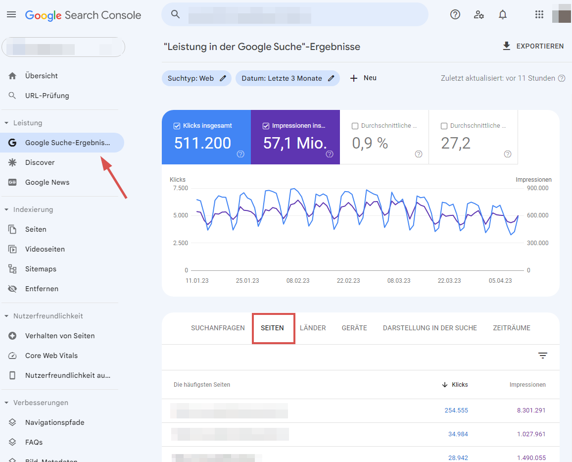Click the sort arrow beside Klicks column
This screenshot has height=462, width=572.
[x=444, y=385]
